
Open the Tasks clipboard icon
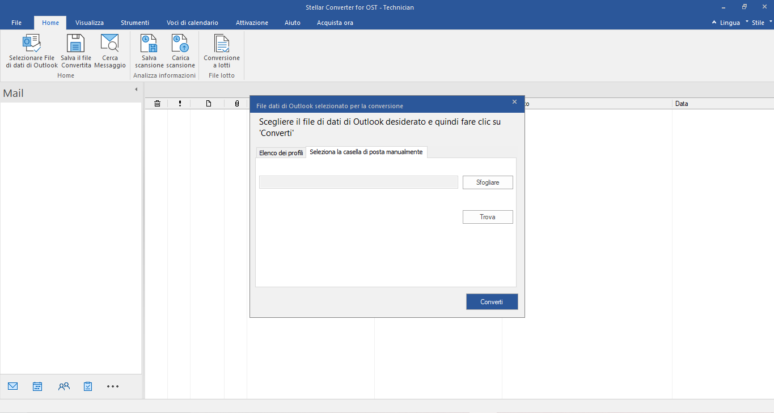point(88,386)
